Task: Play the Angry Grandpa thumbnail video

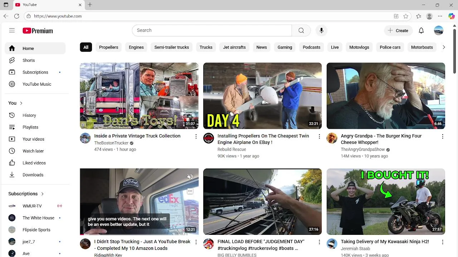Action: tap(386, 96)
